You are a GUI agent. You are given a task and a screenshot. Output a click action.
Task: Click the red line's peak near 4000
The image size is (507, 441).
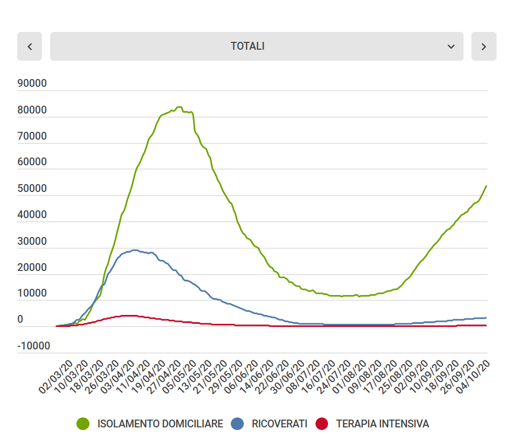pyautogui.click(x=129, y=315)
